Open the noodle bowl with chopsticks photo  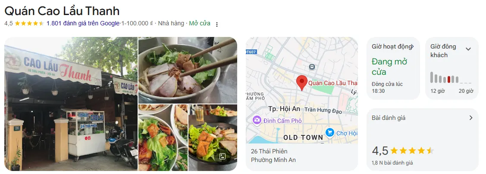tap(188, 70)
